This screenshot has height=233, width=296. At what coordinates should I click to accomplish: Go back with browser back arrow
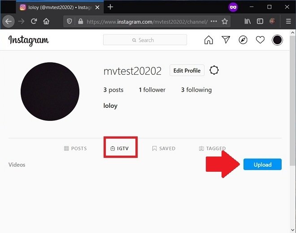pos(9,21)
